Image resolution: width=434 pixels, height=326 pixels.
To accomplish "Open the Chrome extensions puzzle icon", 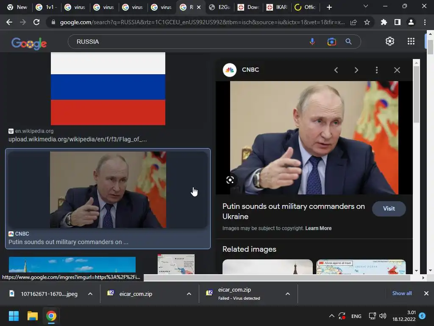I will pyautogui.click(x=384, y=22).
